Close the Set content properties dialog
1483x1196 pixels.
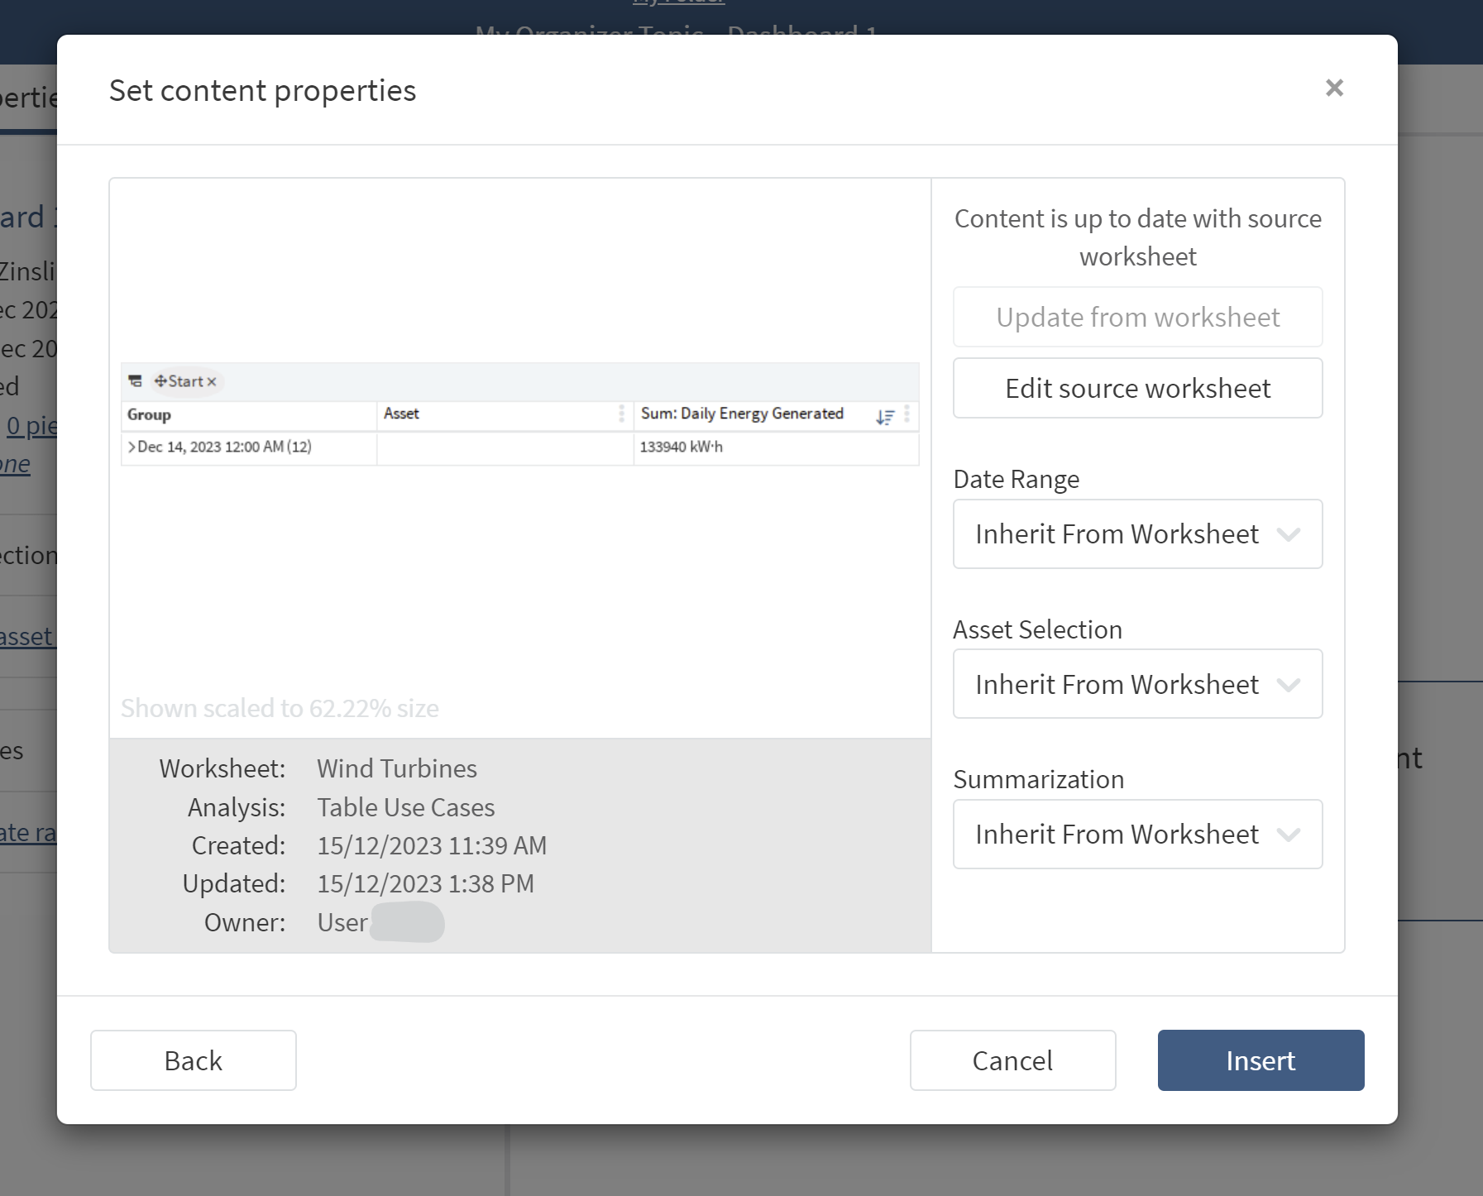click(1333, 88)
